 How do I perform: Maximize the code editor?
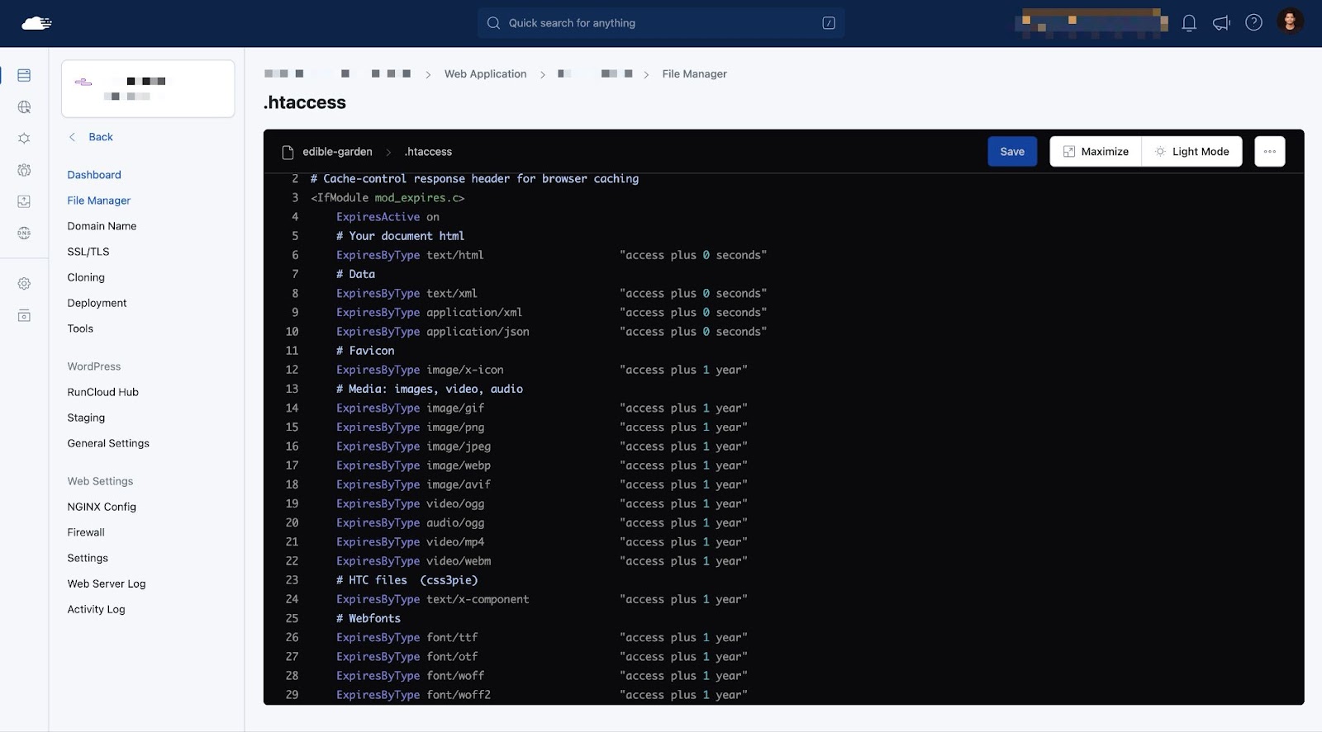[1096, 152]
